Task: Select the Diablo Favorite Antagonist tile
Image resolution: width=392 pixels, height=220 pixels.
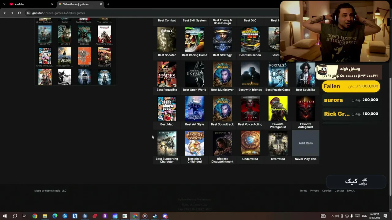Action: click(306, 109)
